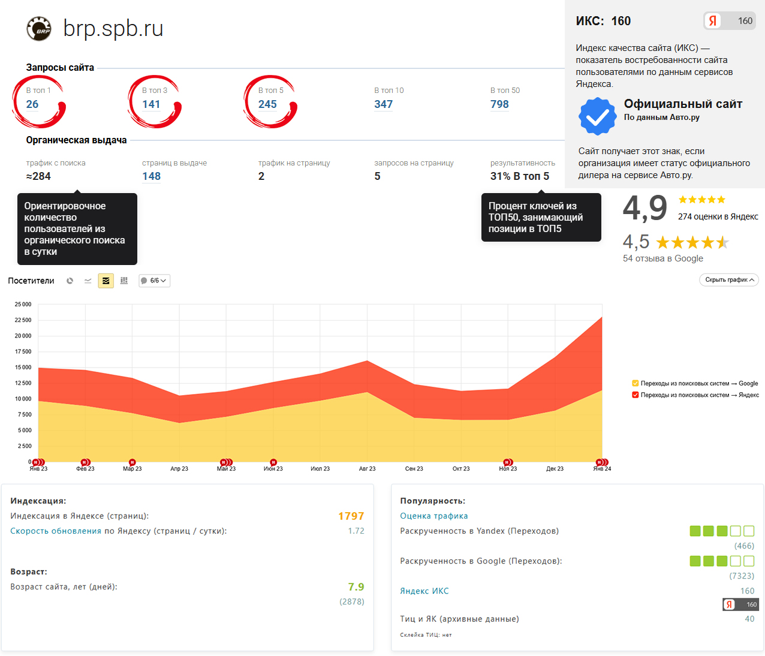Screen dimensions: 765x656
Task: Select the stacked area chart icon
Action: pos(106,281)
